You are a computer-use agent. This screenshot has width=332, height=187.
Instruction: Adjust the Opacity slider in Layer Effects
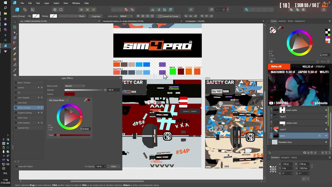click(85, 90)
